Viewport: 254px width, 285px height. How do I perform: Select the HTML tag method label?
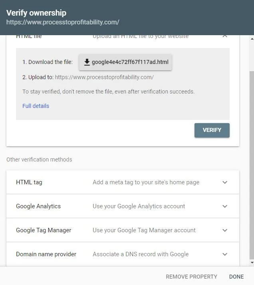[x=29, y=182]
